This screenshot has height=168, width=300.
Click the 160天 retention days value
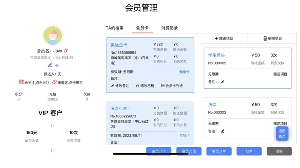[x=32, y=133]
